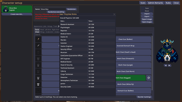Image resolution: width=182 pixels, height=102 pixels.
Task: Open Admin Remarks
Action: coord(155,3)
